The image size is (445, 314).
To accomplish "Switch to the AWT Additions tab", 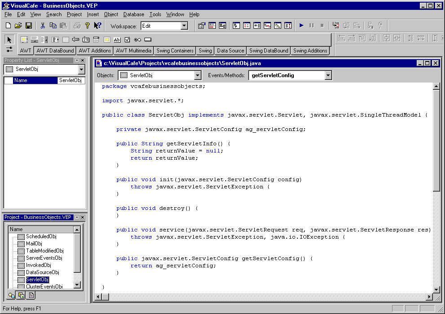I will click(95, 51).
